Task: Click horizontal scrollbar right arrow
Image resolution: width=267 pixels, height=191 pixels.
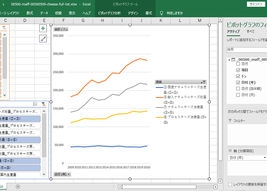Action: pos(215,187)
